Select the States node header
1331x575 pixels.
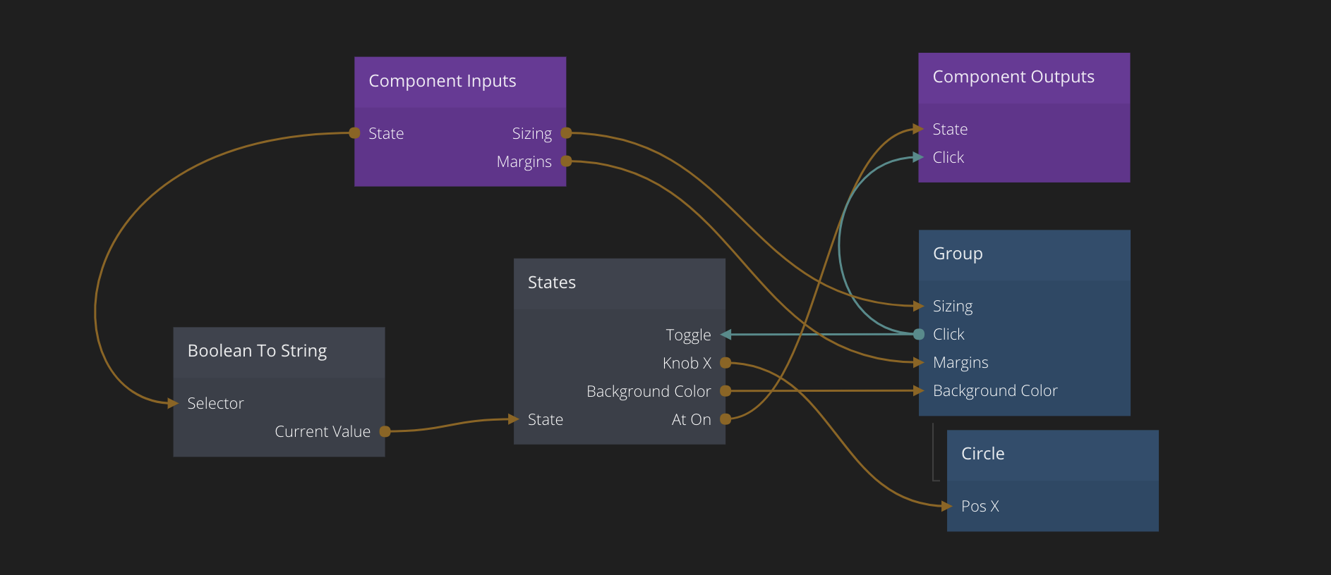tap(619, 283)
